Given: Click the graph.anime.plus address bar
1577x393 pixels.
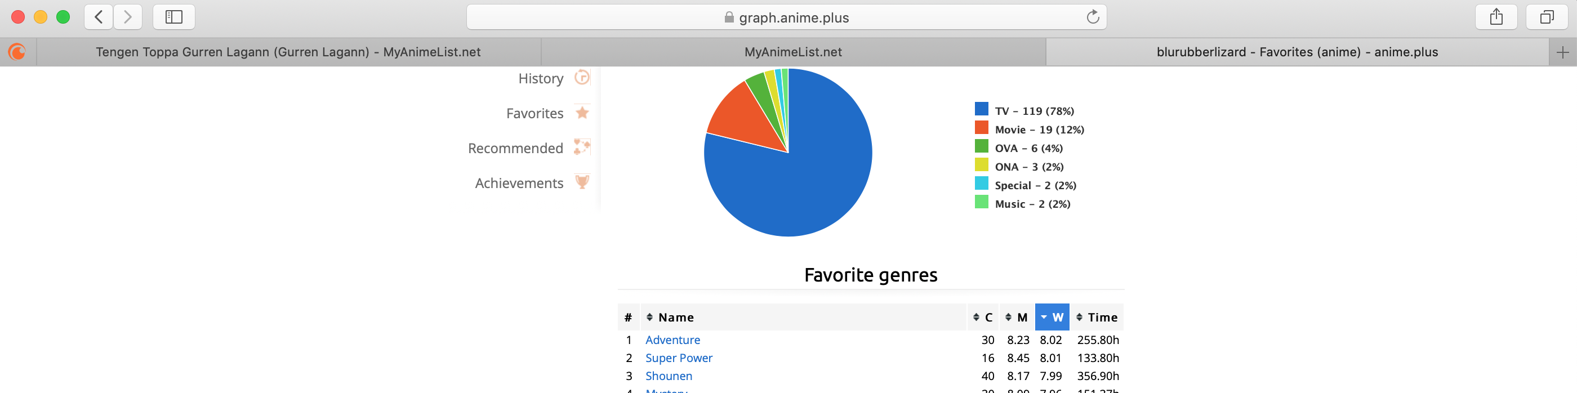Looking at the screenshot, I should [786, 17].
